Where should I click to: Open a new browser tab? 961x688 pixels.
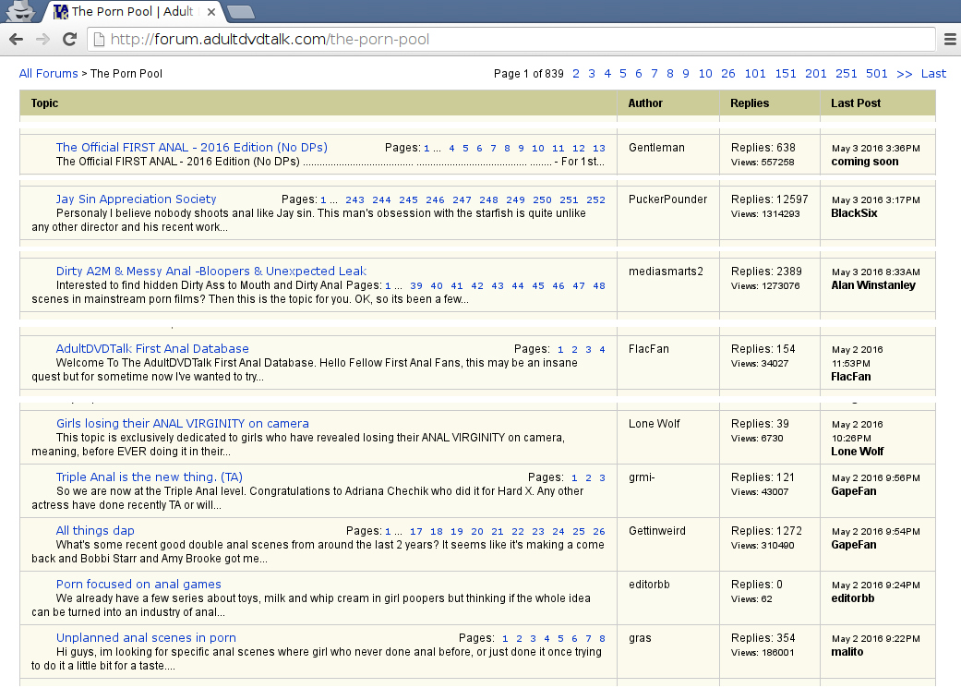[240, 12]
